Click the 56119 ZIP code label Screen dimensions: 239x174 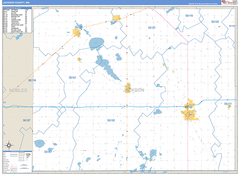tap(32, 81)
